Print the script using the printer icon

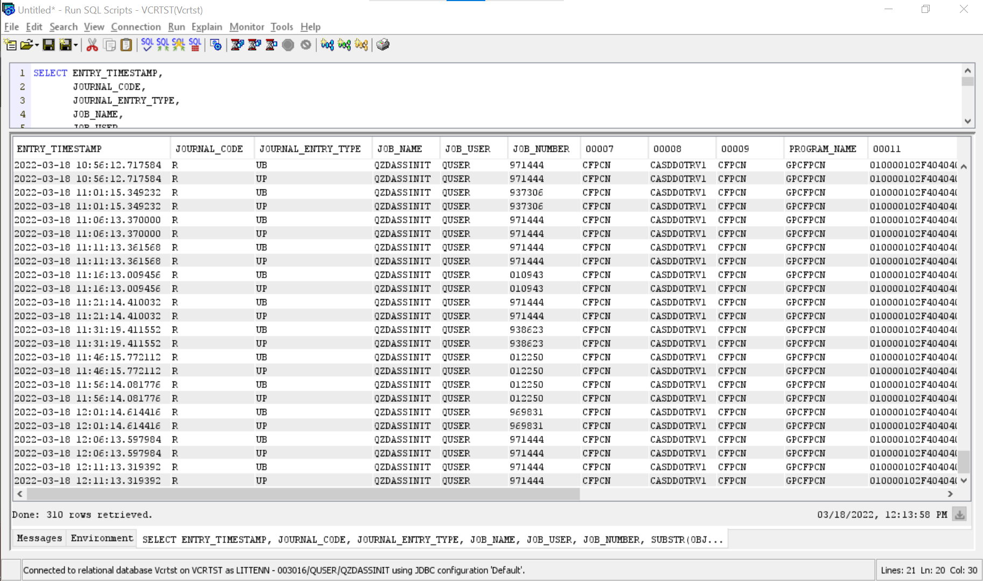coord(383,45)
